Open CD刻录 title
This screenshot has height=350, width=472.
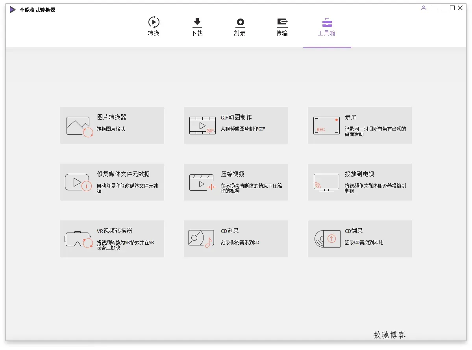[230, 231]
